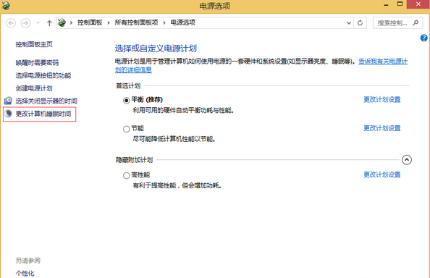Click 更改计划设置 for 高性能 plan

[x=382, y=174]
